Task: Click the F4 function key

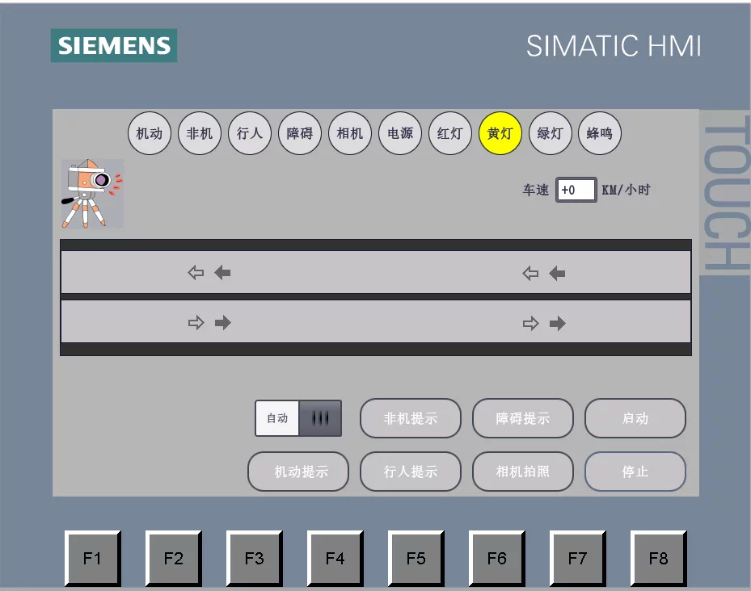Action: click(x=335, y=558)
